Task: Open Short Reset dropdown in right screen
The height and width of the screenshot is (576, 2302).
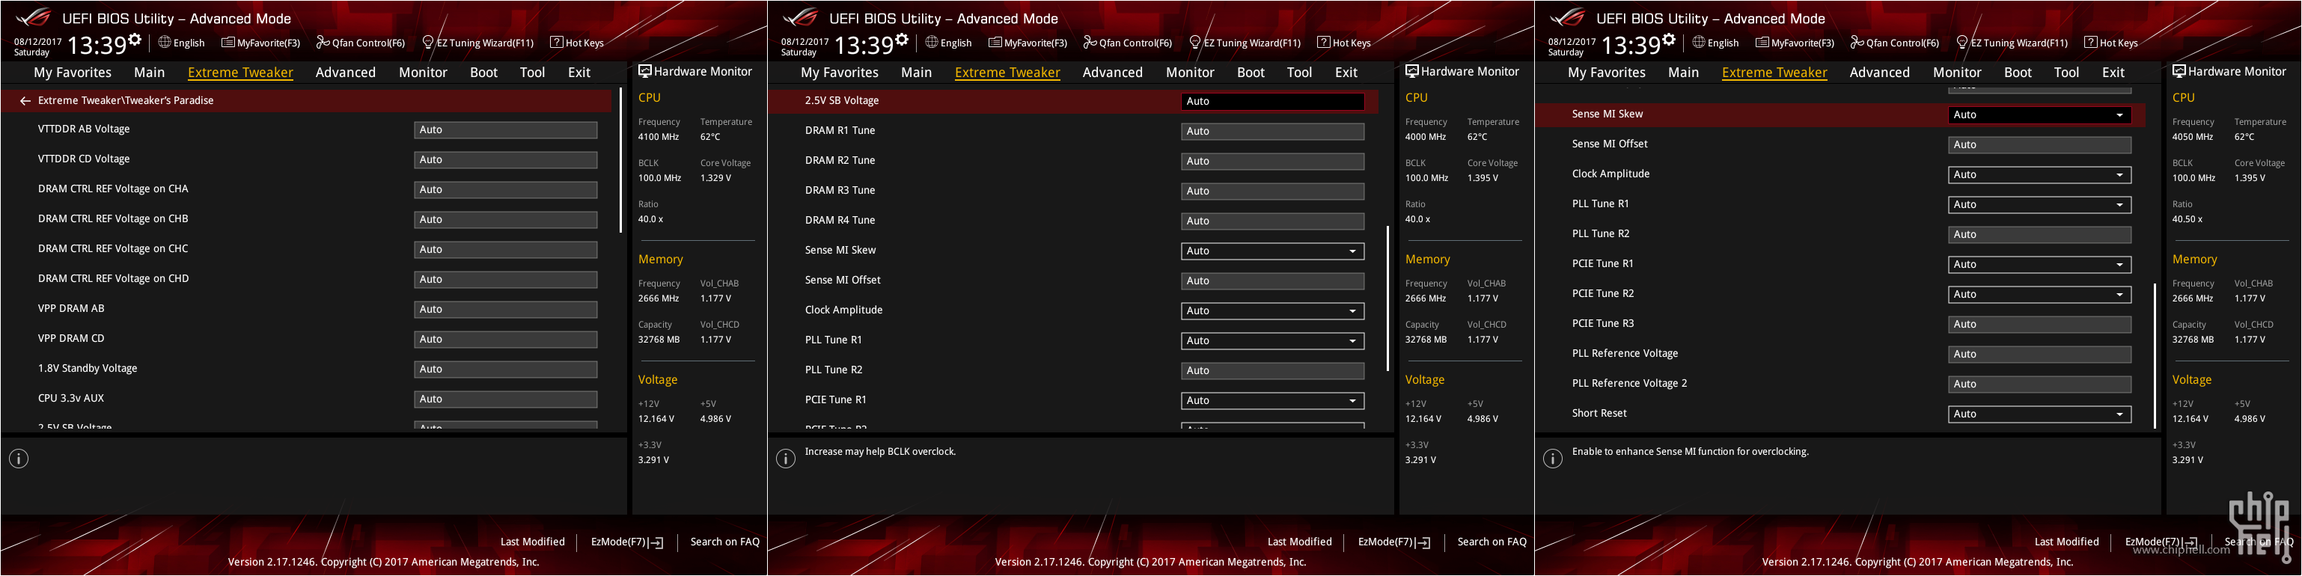Action: coord(2039,414)
